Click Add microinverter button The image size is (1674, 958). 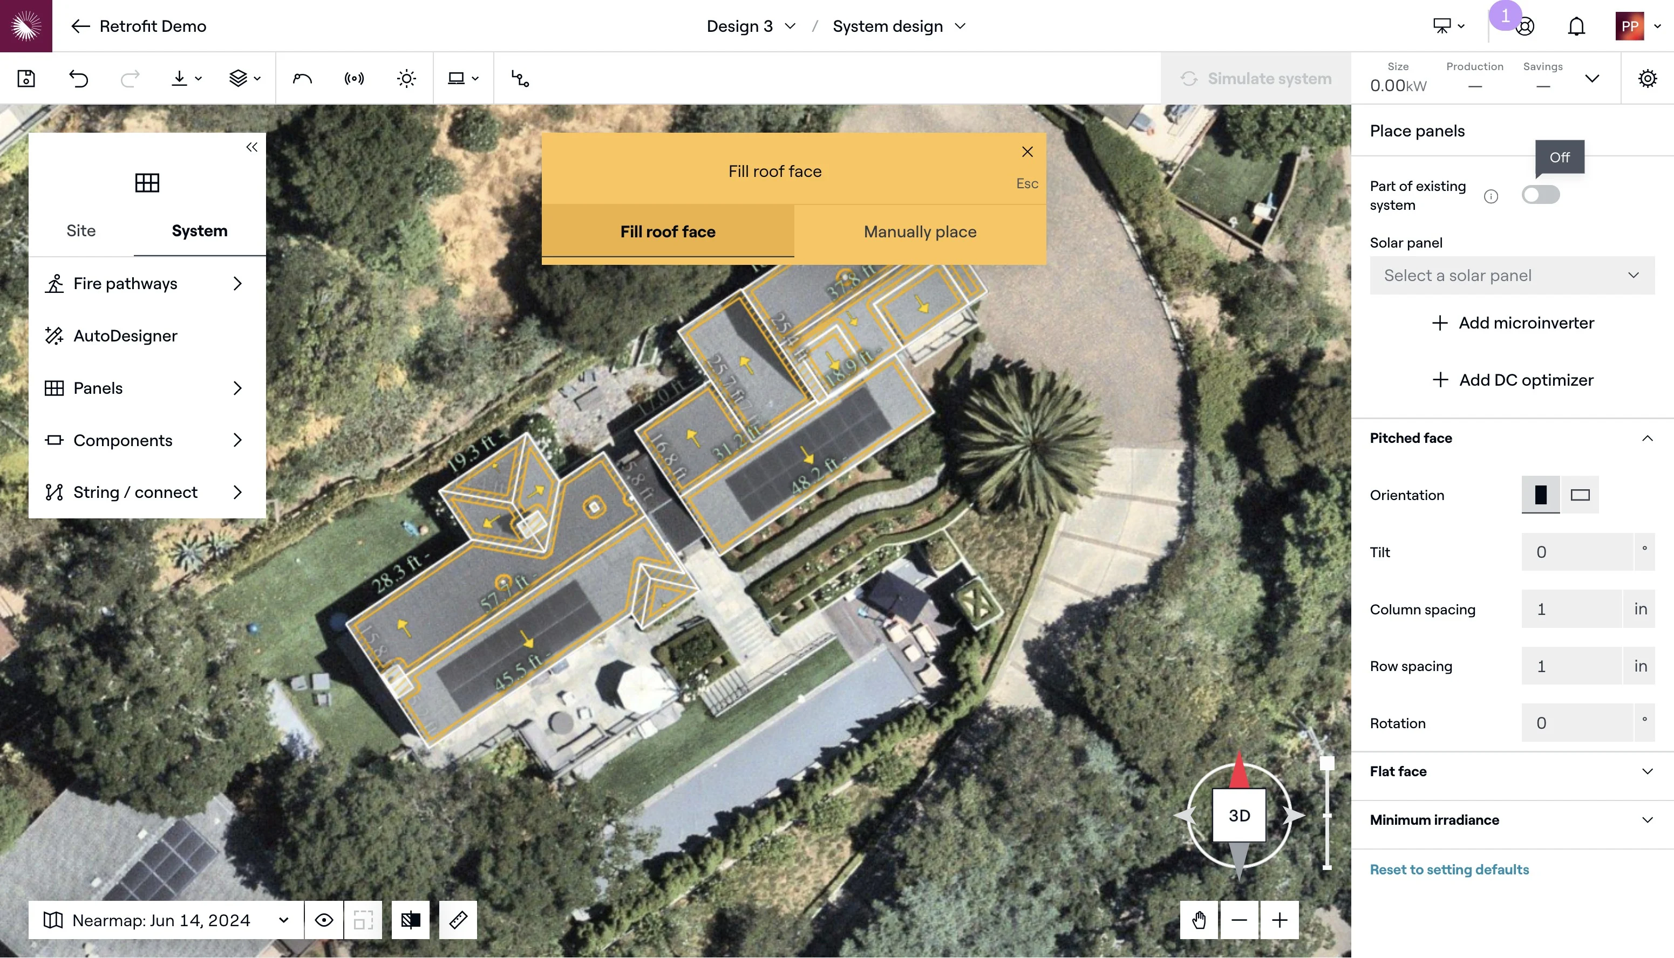(1512, 323)
